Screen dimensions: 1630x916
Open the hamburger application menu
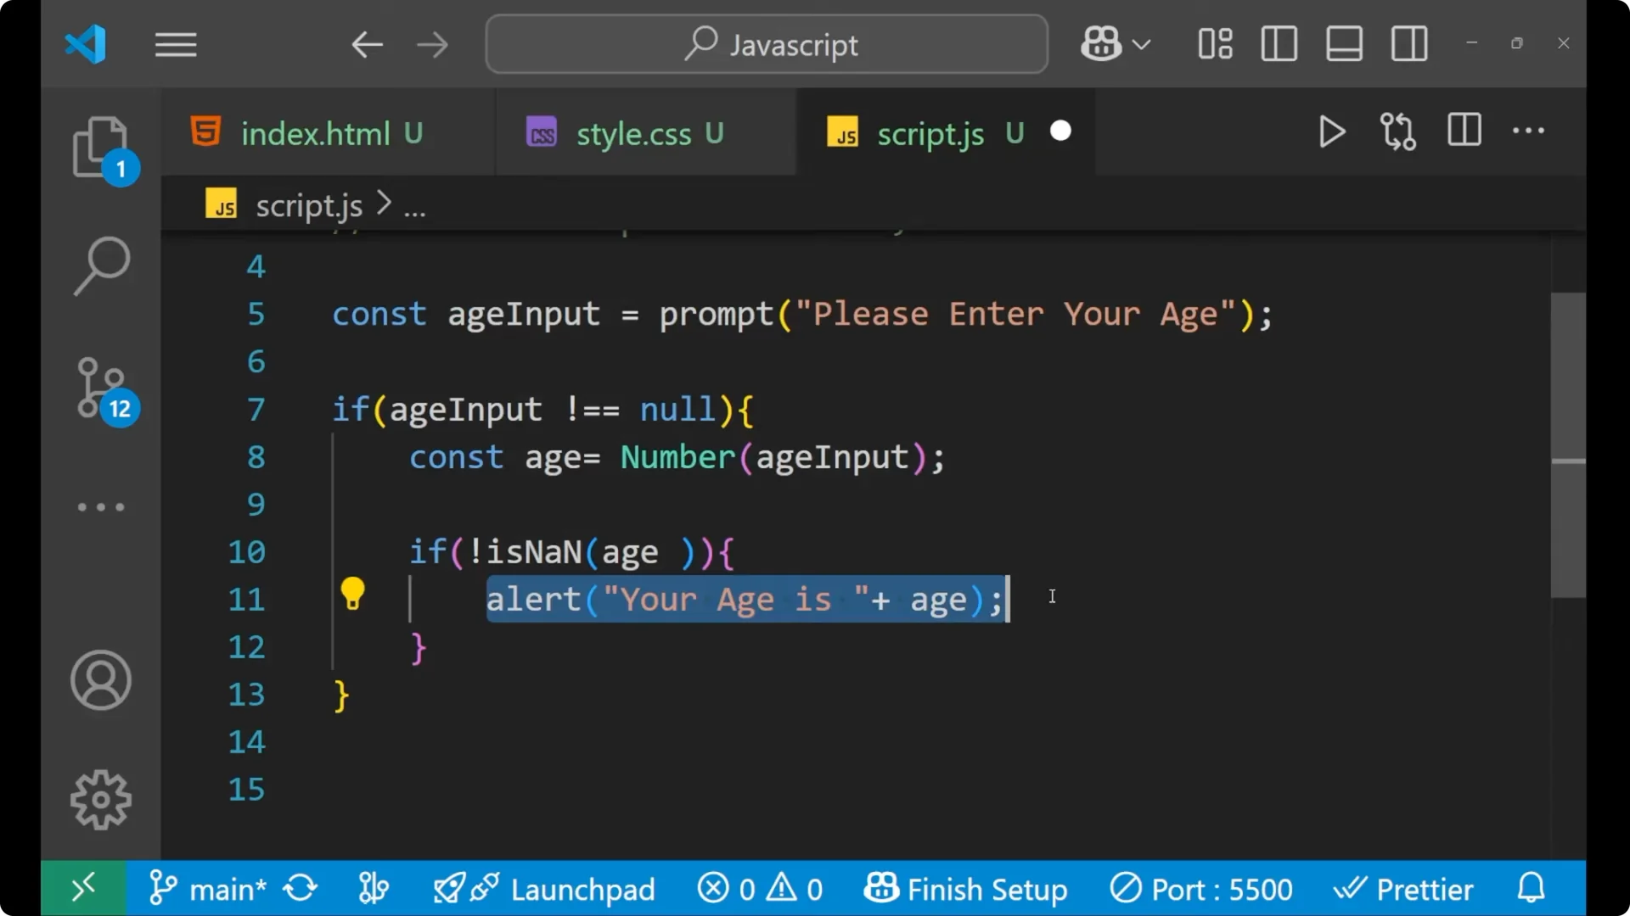176,44
